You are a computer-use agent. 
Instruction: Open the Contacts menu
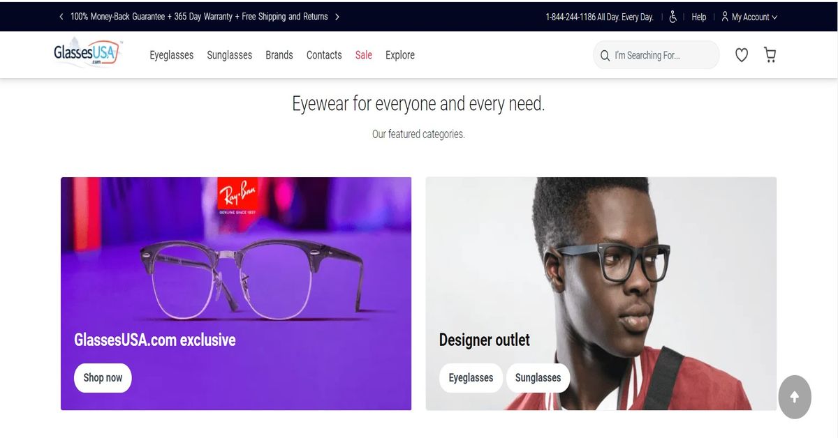(x=324, y=55)
